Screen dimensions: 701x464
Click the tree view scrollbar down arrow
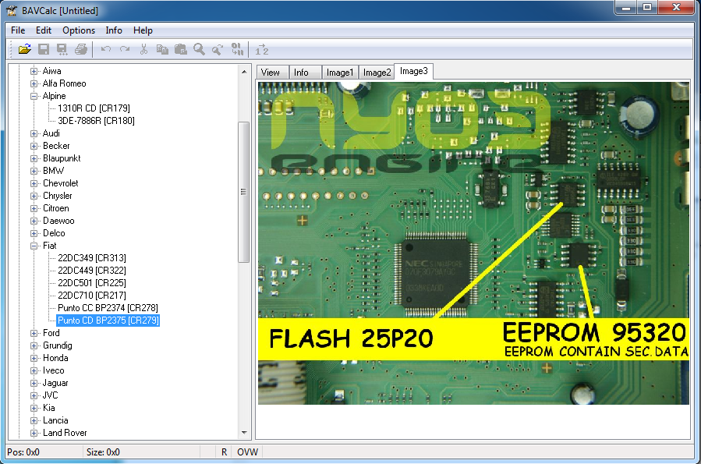(244, 433)
